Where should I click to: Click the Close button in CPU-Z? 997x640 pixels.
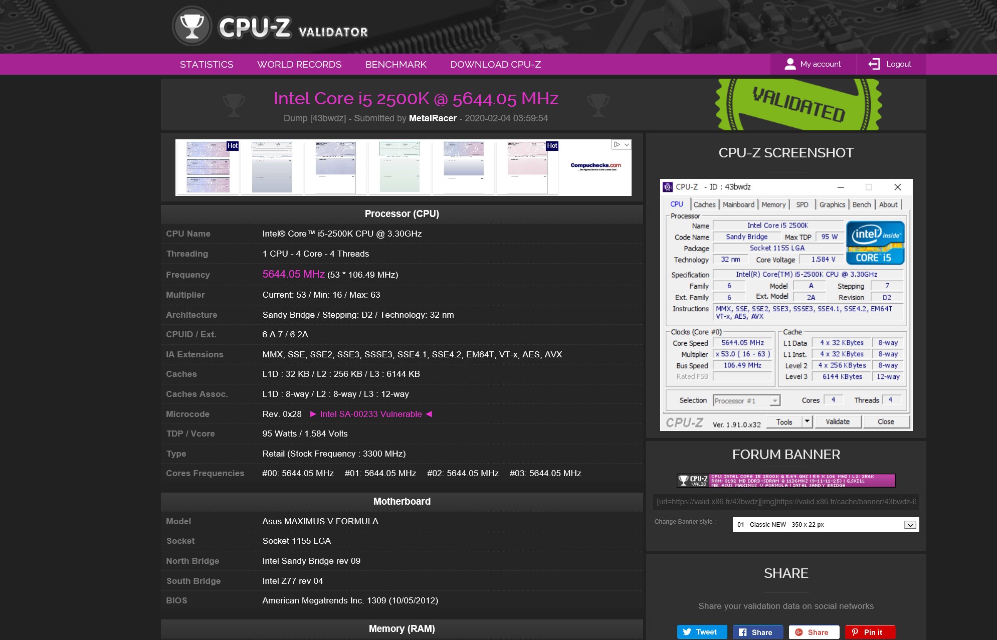(x=886, y=421)
